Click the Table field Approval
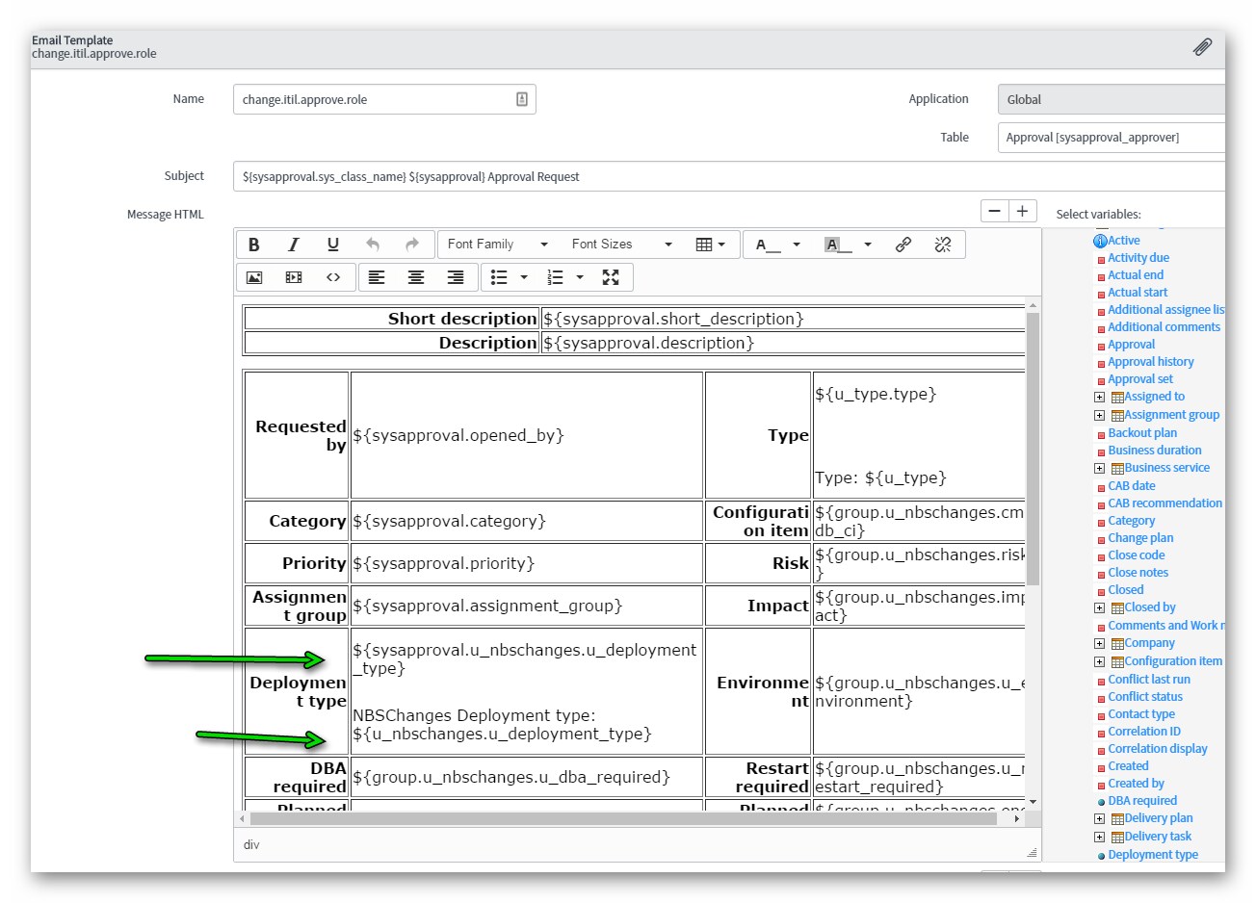Viewport: 1256px width, 903px height. 1112,138
